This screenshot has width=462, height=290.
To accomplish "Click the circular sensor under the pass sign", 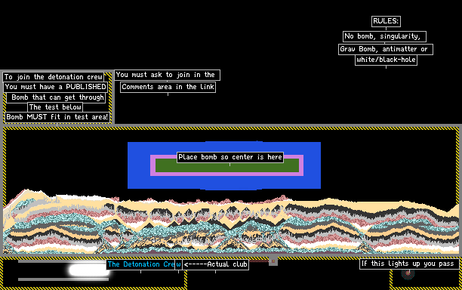I will tap(408, 273).
